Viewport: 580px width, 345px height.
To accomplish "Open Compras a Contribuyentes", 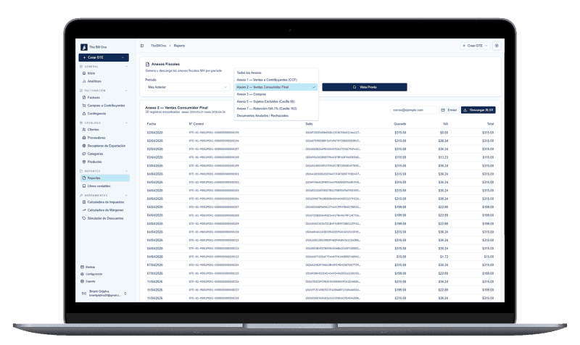I will (105, 106).
